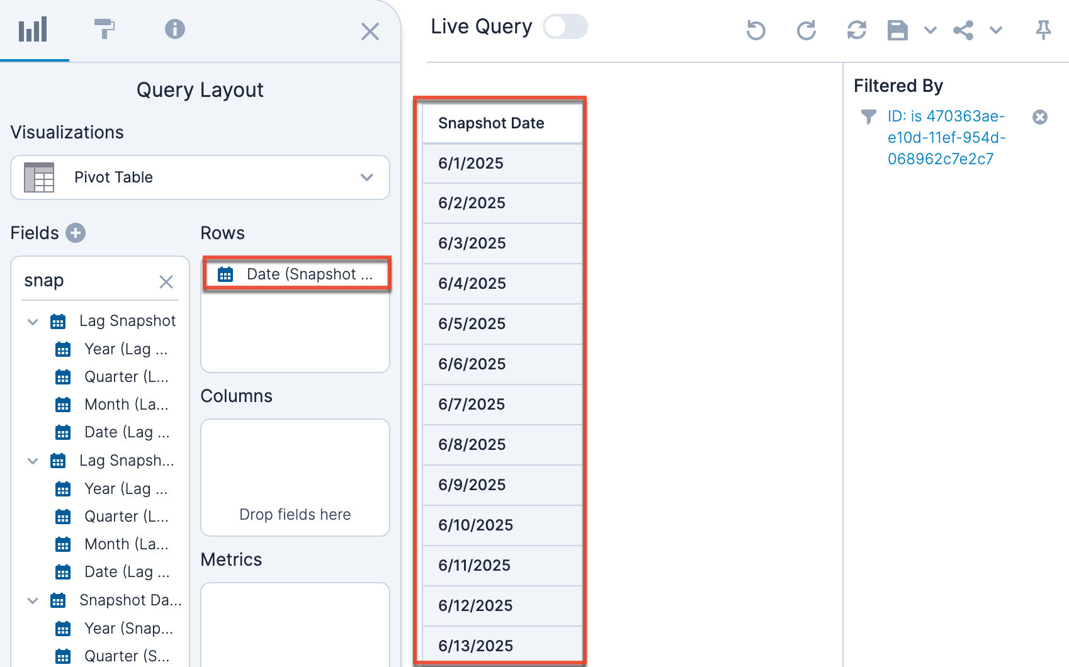1069x667 pixels.
Task: Select Quarter (S... field
Action: [x=112, y=656]
